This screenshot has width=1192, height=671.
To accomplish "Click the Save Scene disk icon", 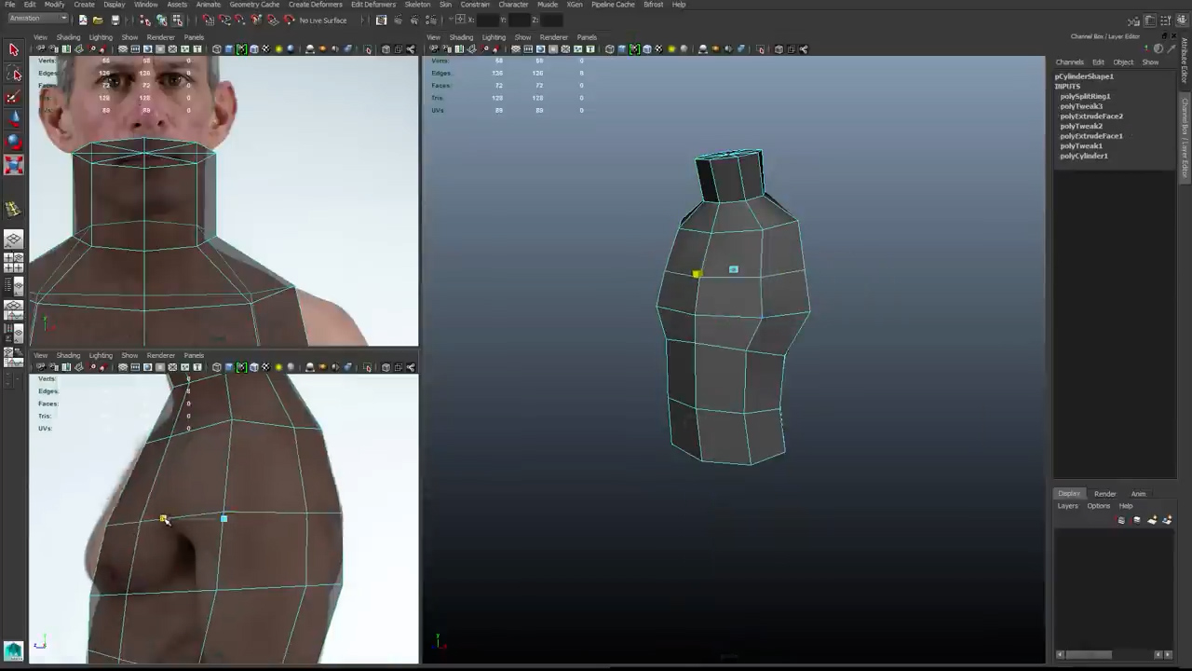I will pyautogui.click(x=115, y=20).
